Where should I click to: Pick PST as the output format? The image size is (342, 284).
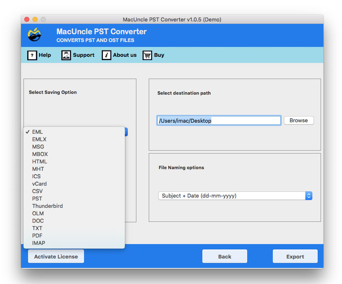(x=74, y=199)
